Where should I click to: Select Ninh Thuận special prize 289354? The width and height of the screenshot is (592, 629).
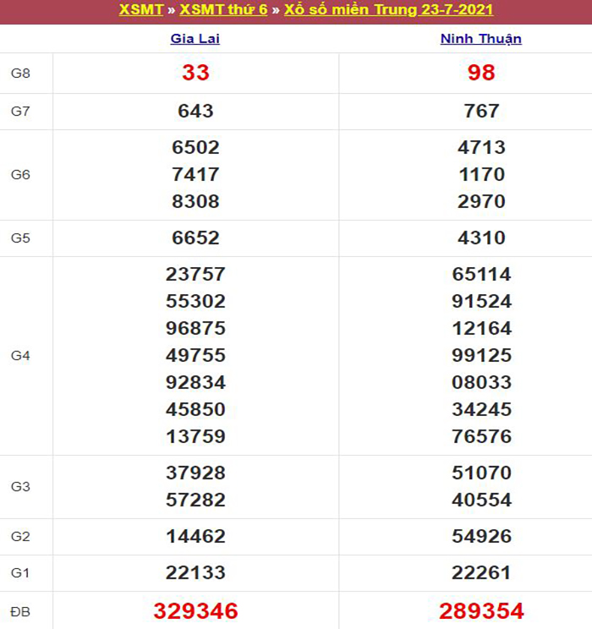(x=481, y=611)
